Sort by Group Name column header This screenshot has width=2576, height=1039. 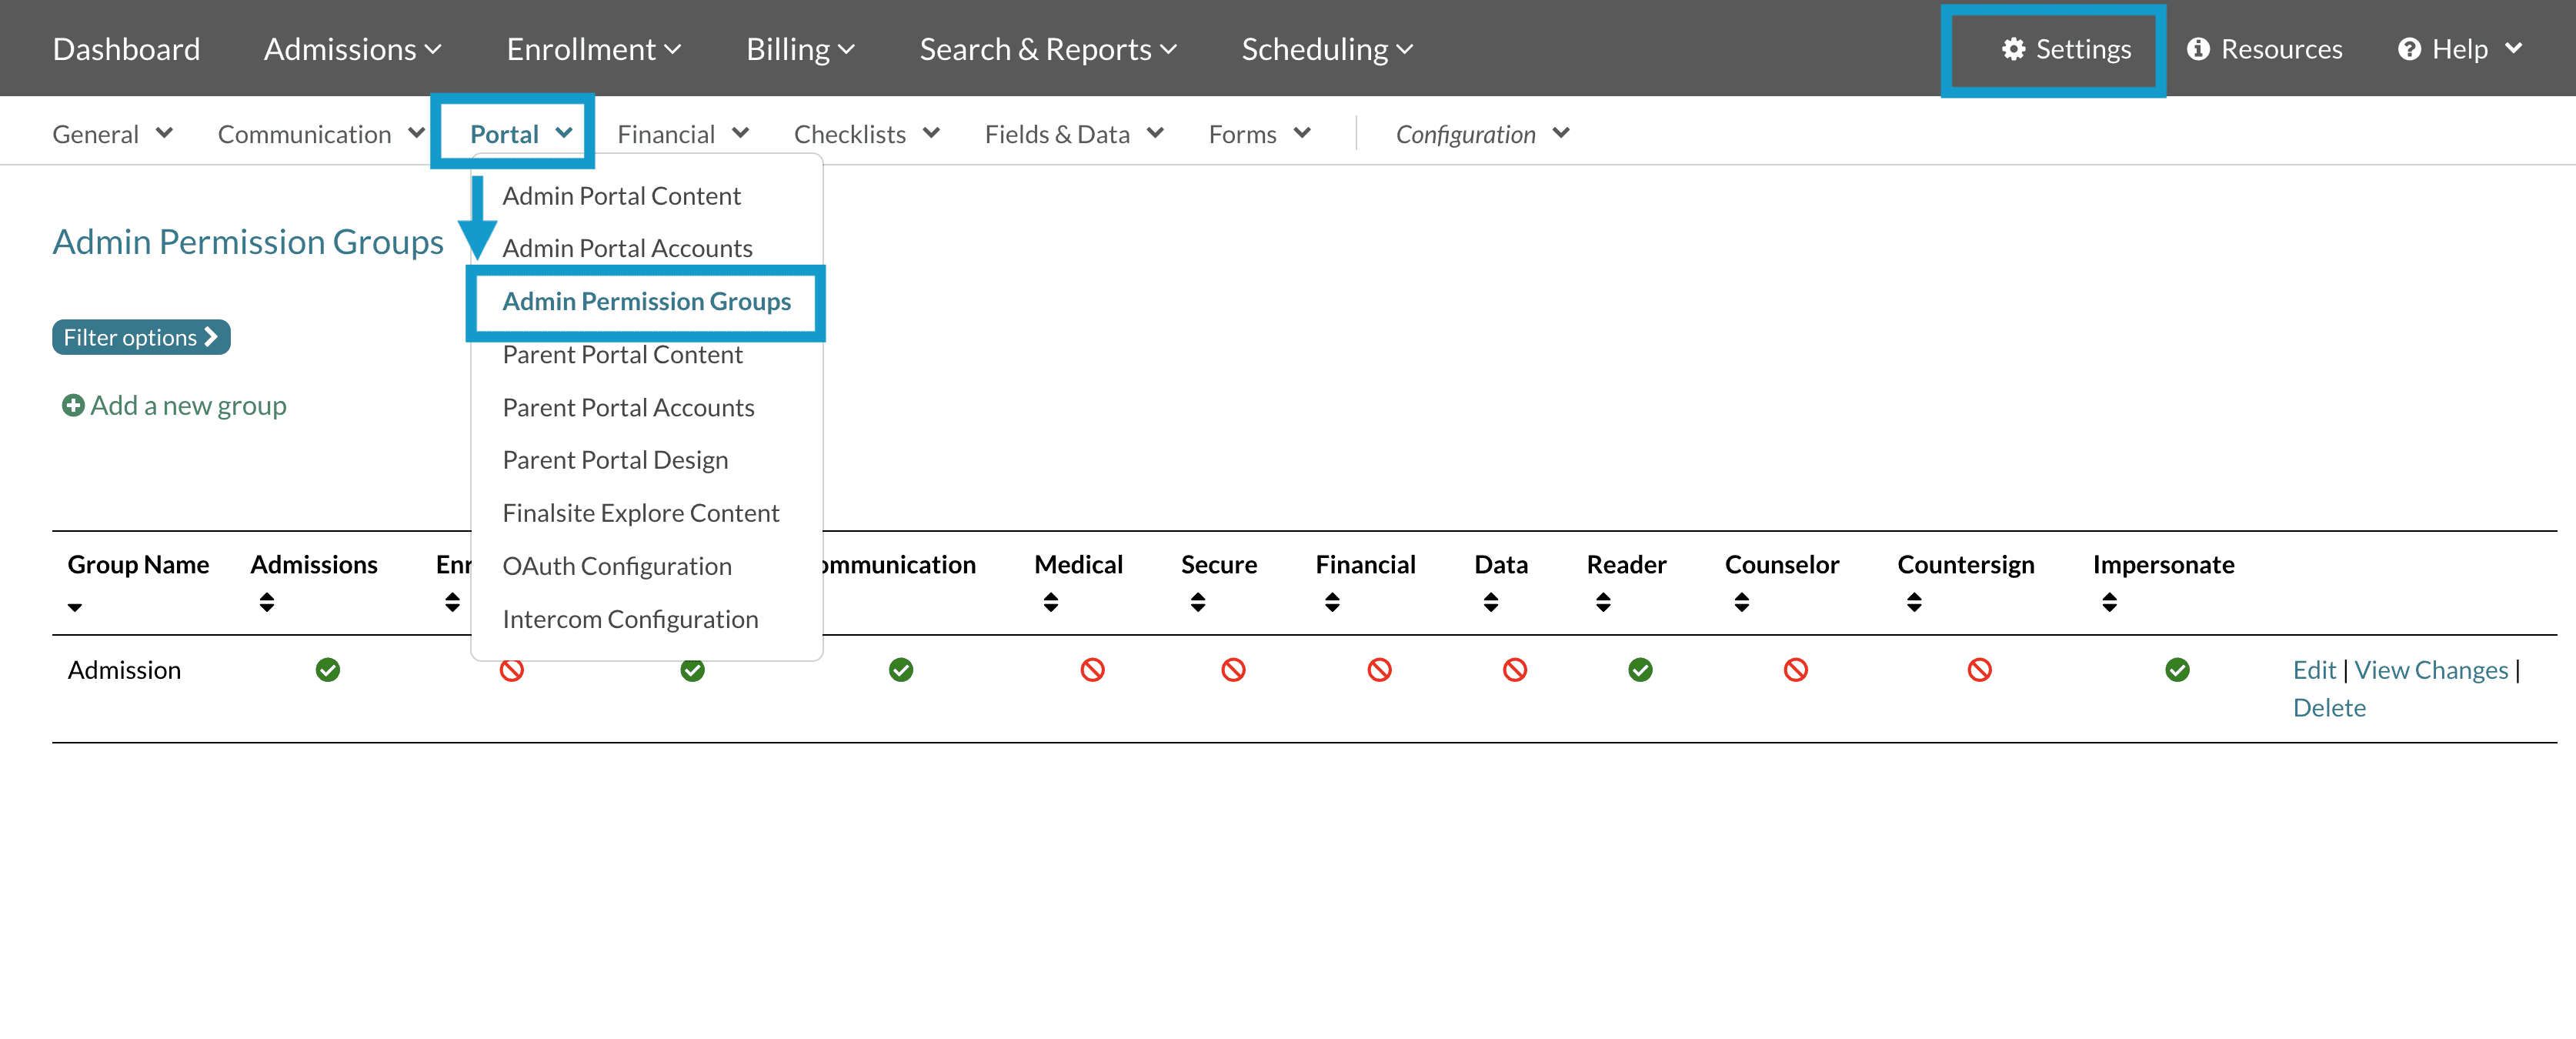pos(138,565)
